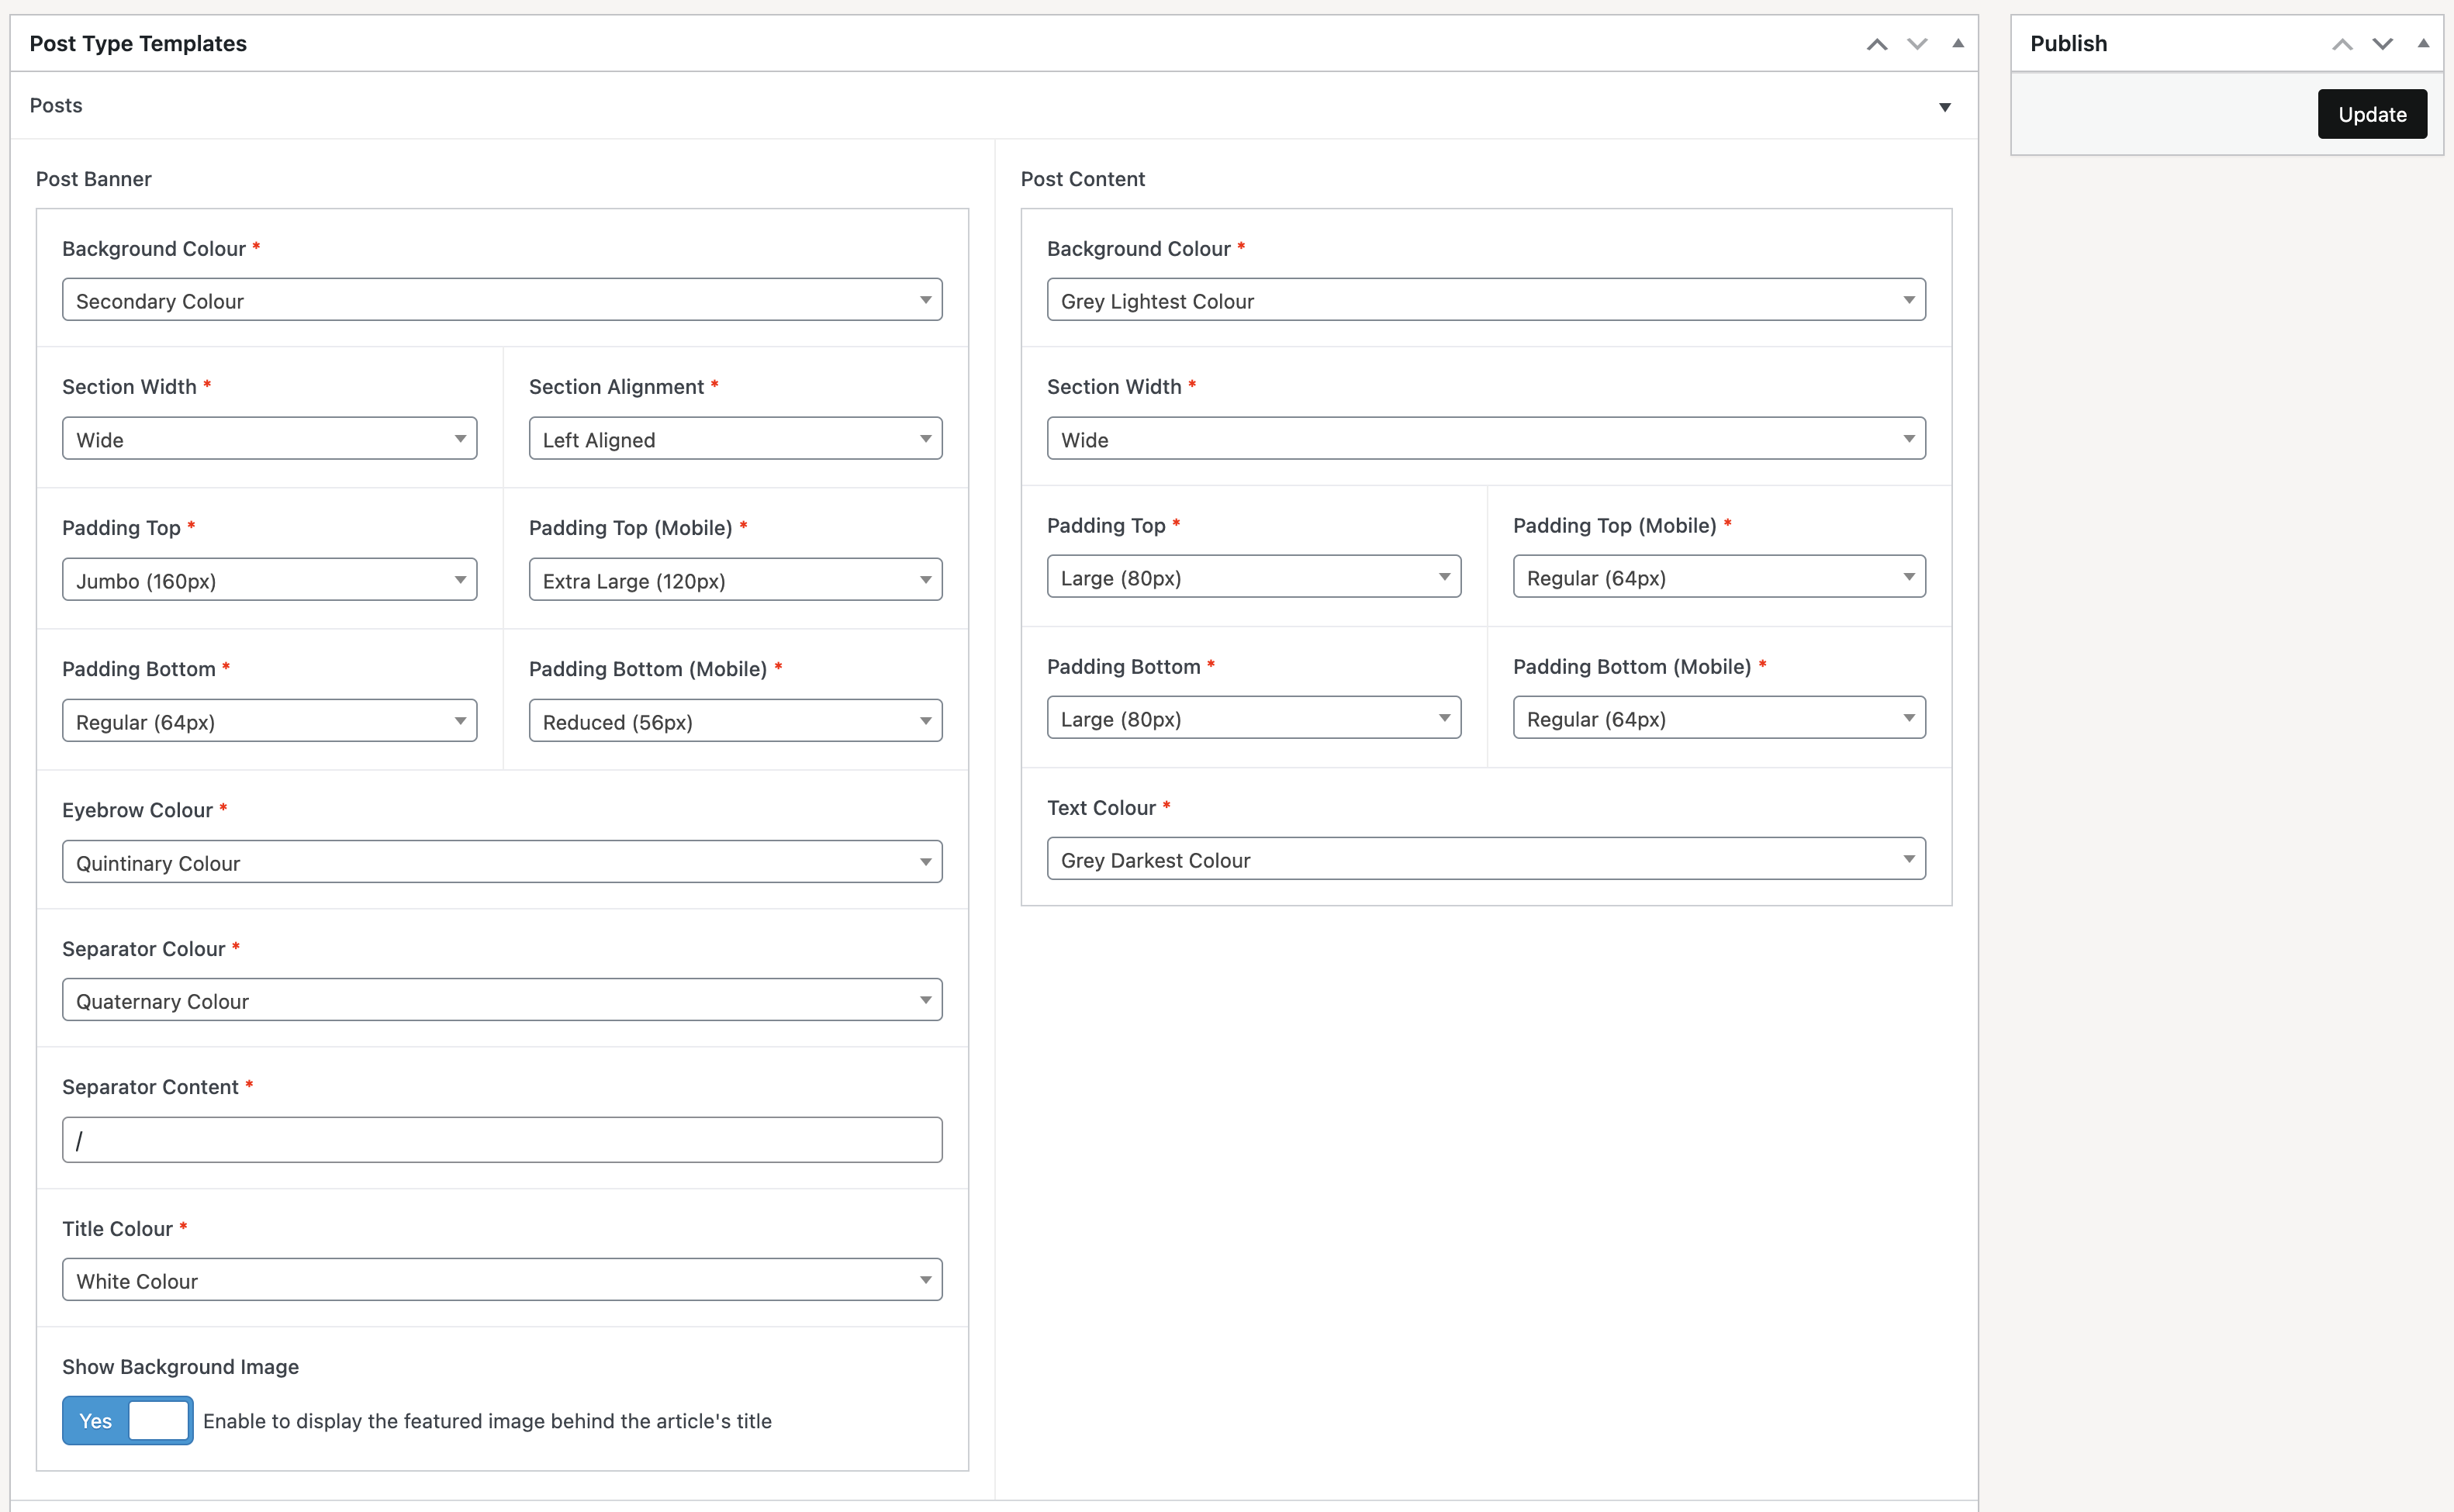The width and height of the screenshot is (2454, 1512).
Task: Open Title Colour White Colour dropdown
Action: (502, 1280)
